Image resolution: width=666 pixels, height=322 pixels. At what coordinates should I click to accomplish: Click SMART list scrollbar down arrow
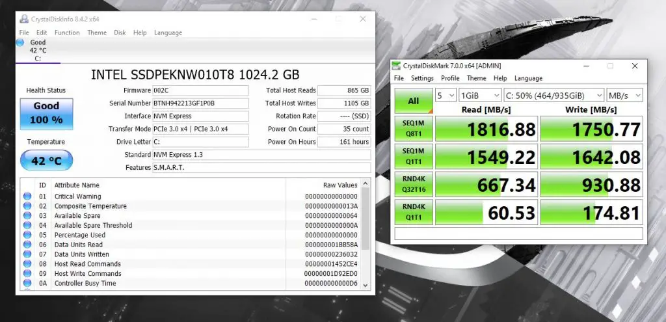coord(366,286)
